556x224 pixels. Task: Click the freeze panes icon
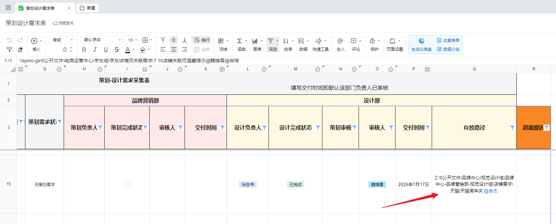pos(221,41)
